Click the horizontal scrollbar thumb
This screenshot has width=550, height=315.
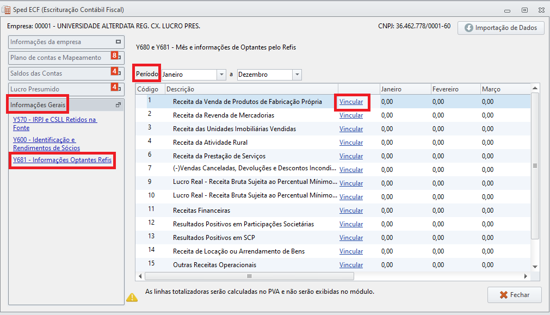(x=249, y=276)
